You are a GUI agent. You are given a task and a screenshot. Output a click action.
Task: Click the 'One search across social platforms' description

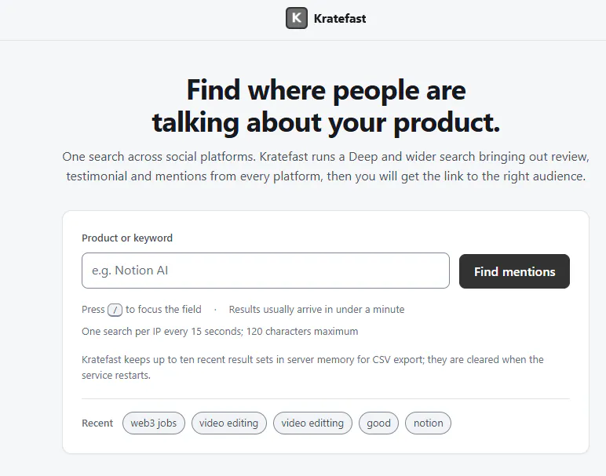click(326, 166)
